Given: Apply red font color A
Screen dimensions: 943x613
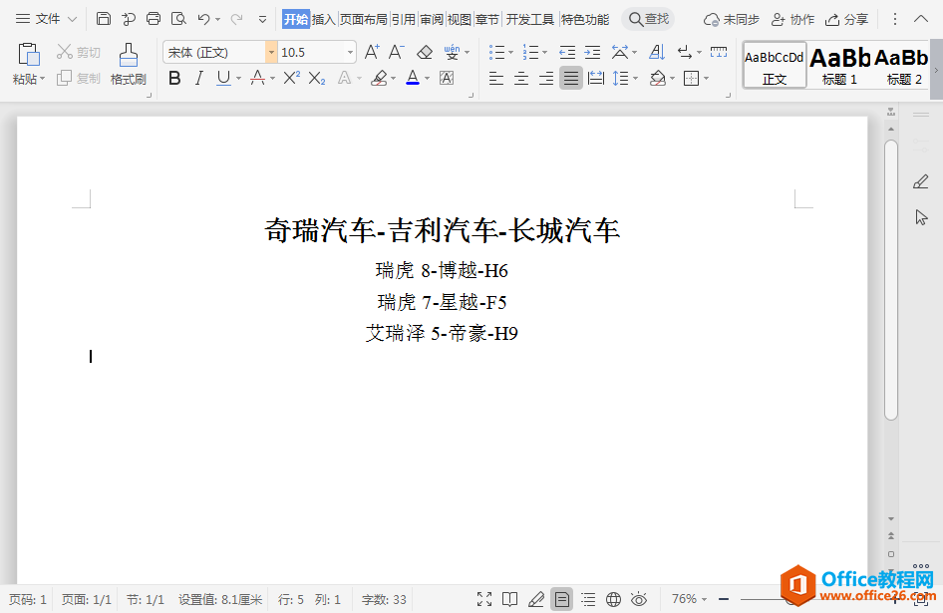Looking at the screenshot, I should (257, 78).
